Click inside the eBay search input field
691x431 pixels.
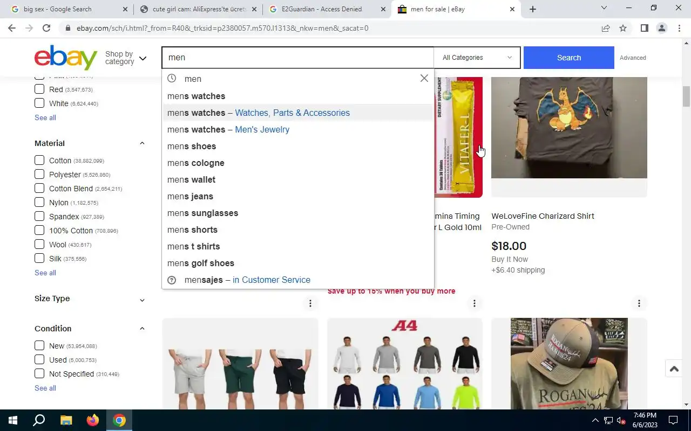[x=297, y=58]
